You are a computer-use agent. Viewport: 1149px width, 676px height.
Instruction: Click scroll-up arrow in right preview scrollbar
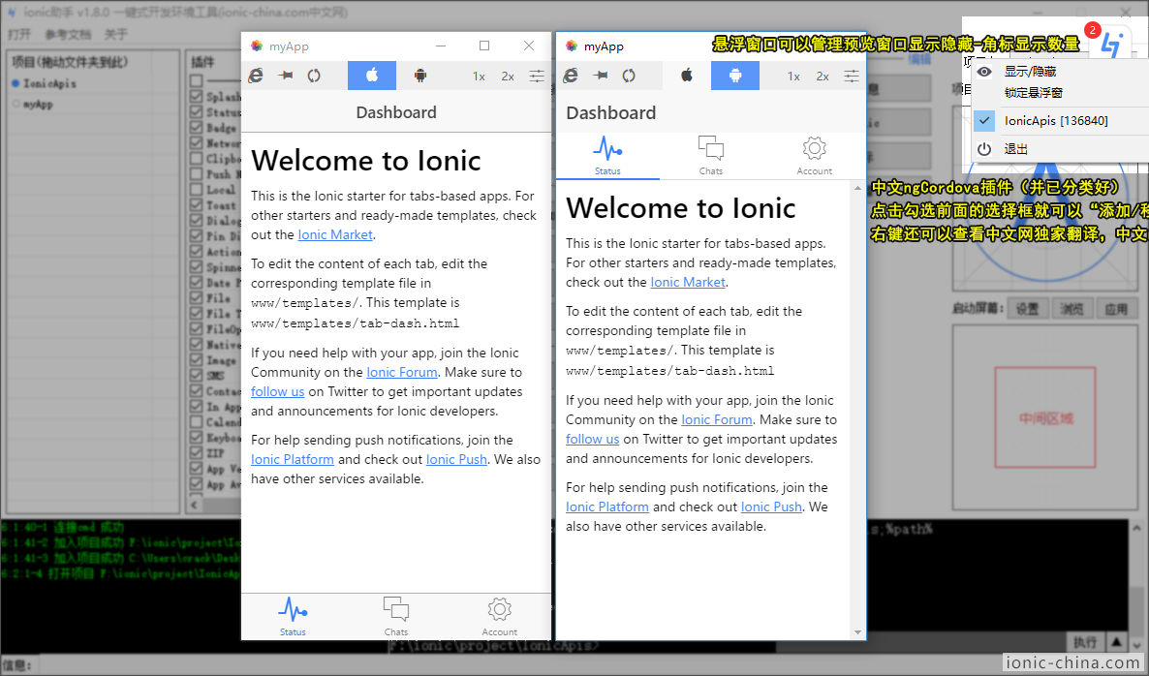858,188
